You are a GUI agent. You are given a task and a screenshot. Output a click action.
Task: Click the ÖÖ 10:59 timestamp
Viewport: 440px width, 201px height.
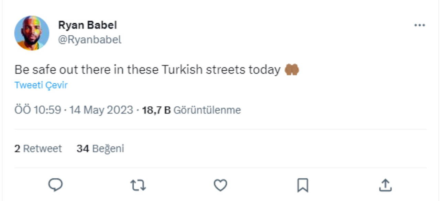pyautogui.click(x=37, y=110)
